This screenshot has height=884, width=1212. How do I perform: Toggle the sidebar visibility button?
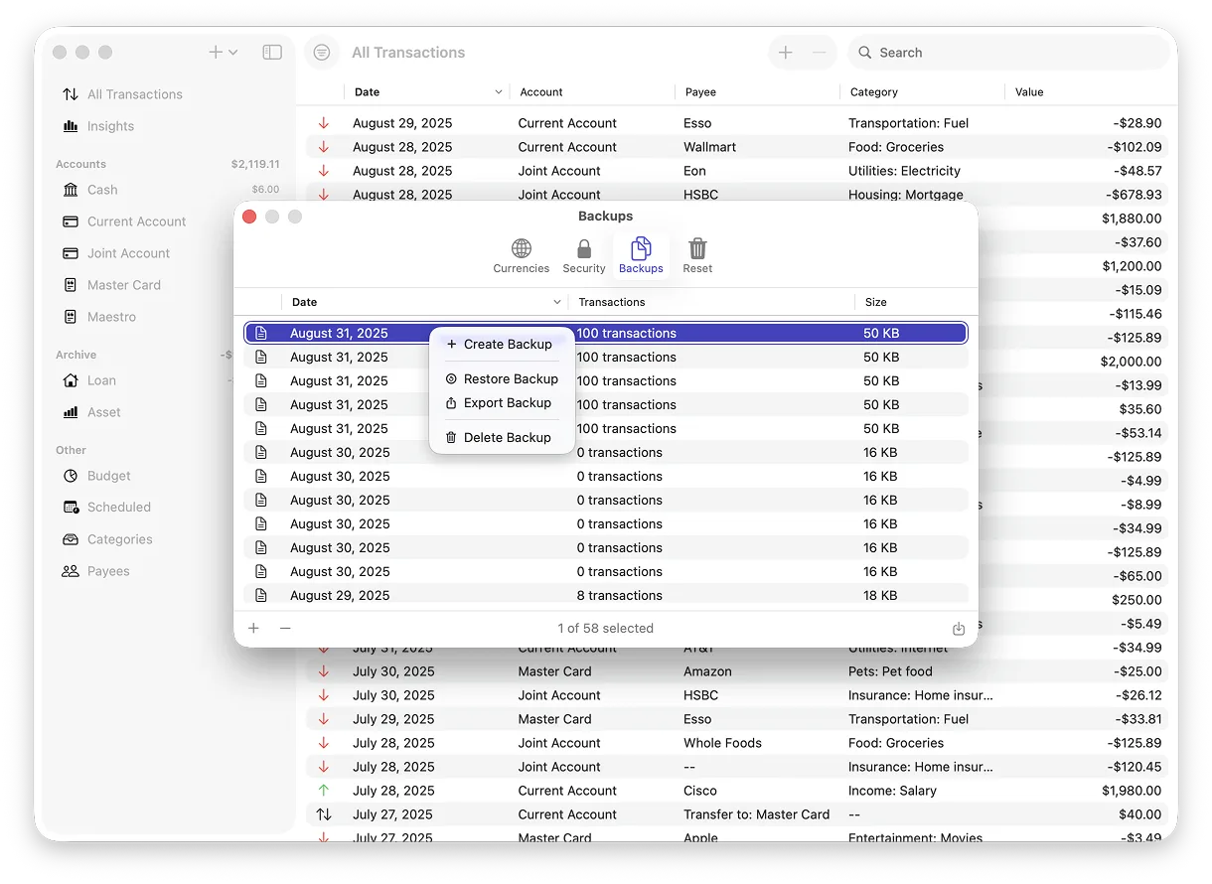(271, 52)
